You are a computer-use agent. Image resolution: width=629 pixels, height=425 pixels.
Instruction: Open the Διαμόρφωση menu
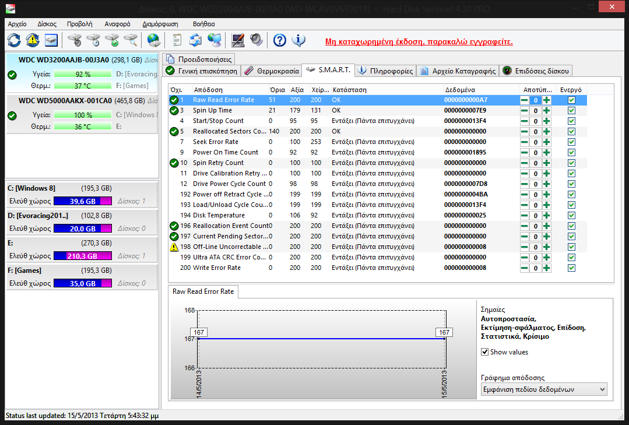[x=160, y=24]
